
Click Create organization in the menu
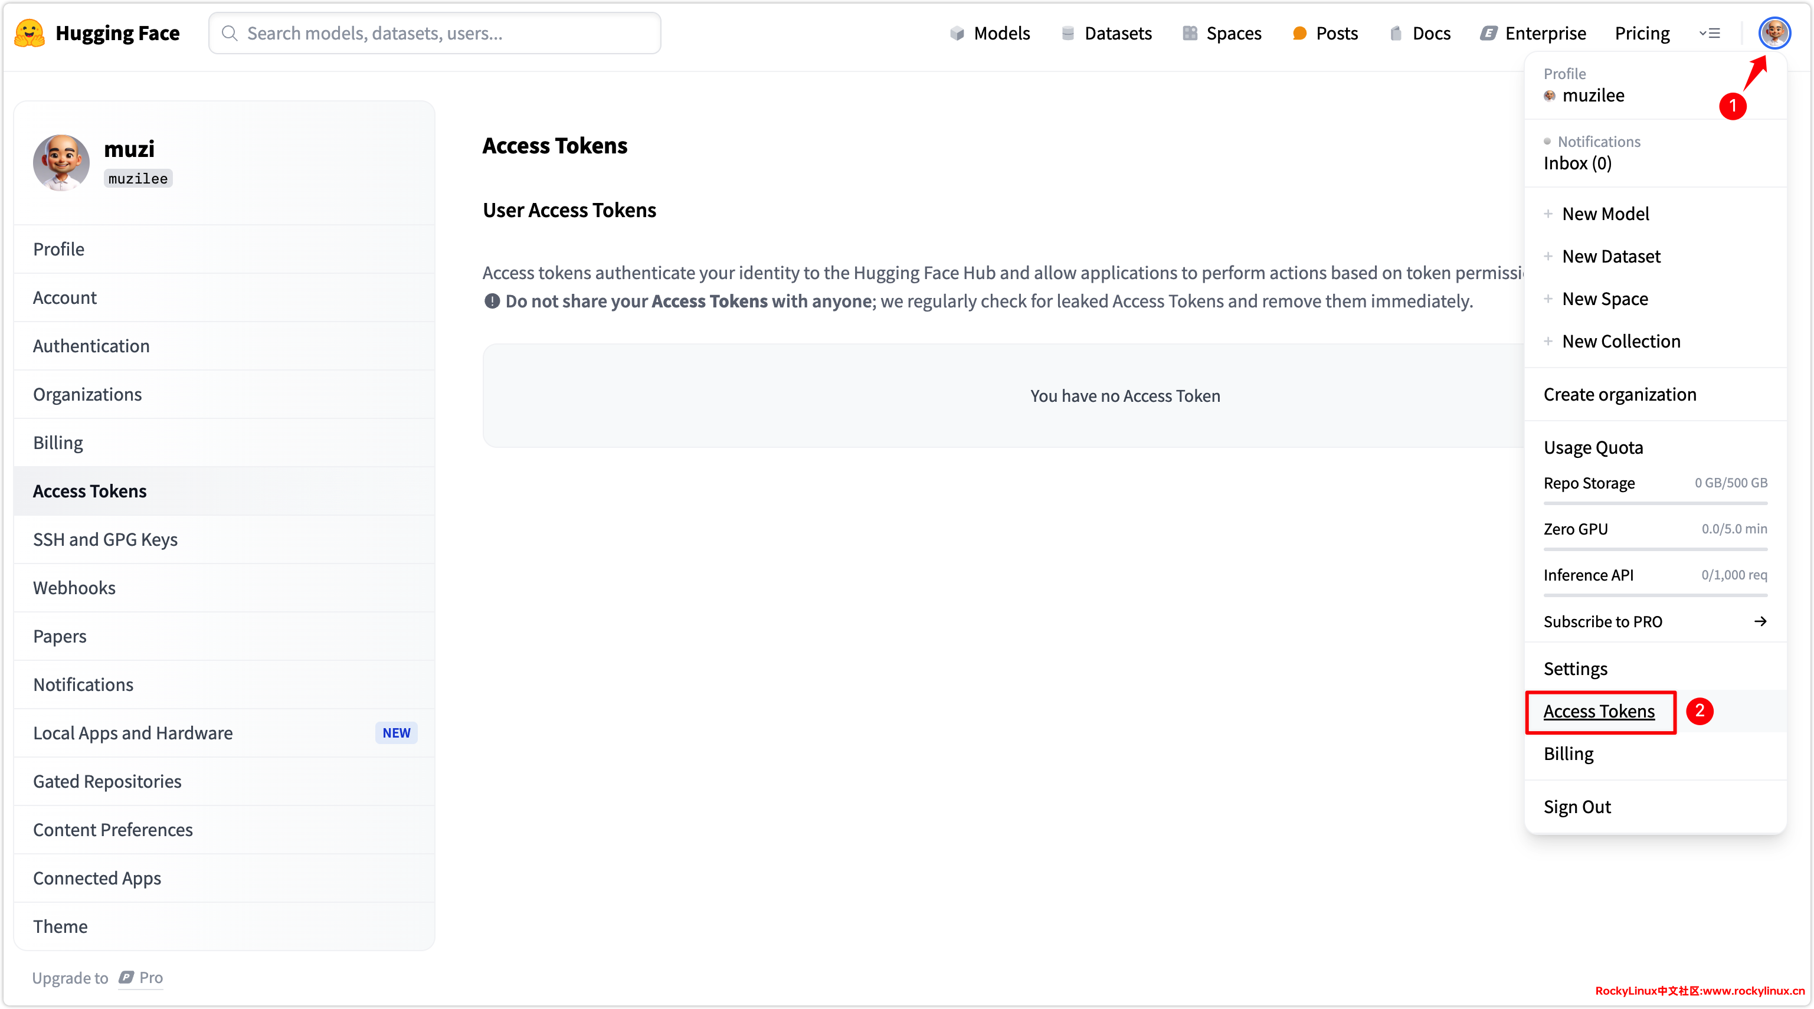pyautogui.click(x=1620, y=394)
